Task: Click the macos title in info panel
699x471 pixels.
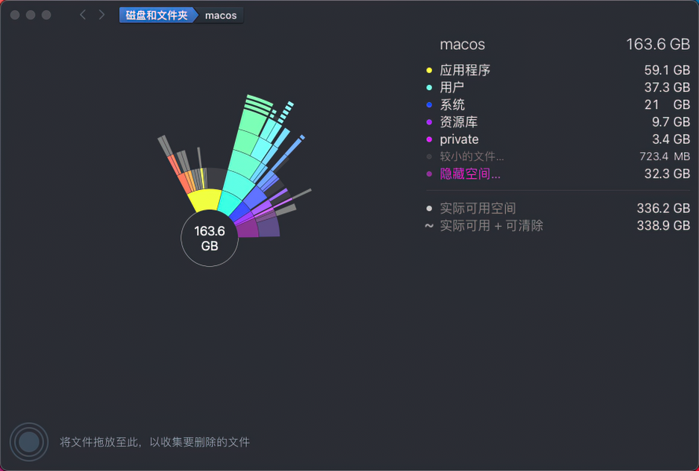Action: (x=463, y=45)
